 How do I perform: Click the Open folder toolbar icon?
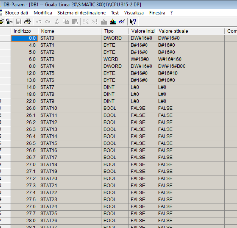[2, 22]
